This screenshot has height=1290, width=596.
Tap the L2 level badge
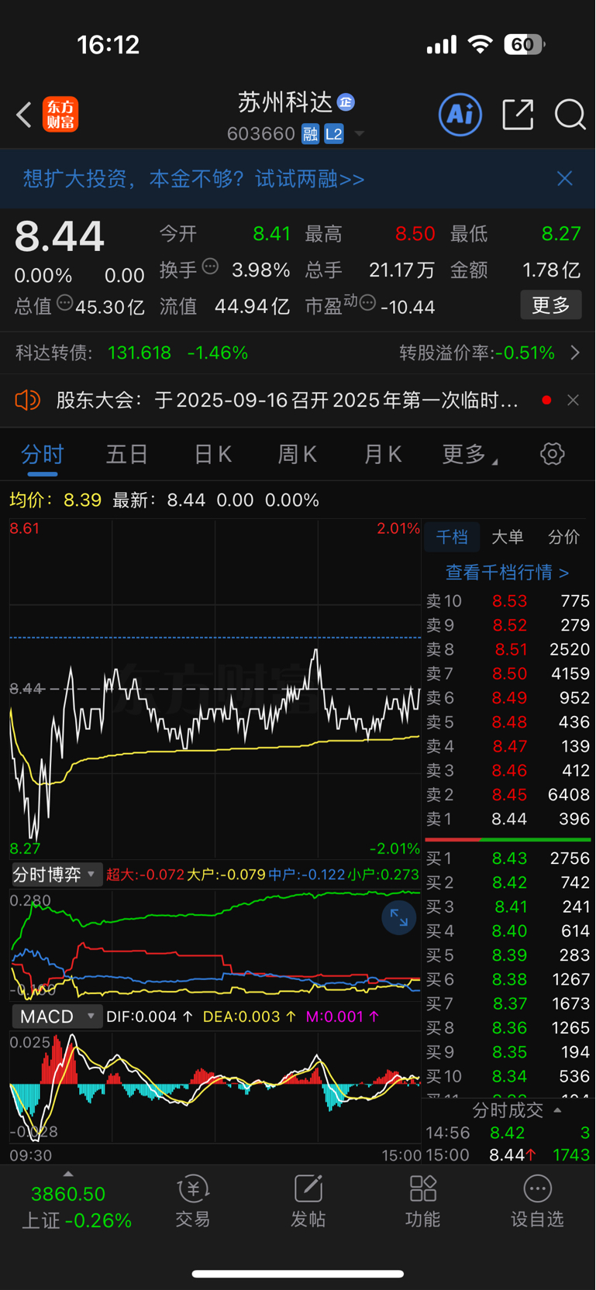(334, 134)
